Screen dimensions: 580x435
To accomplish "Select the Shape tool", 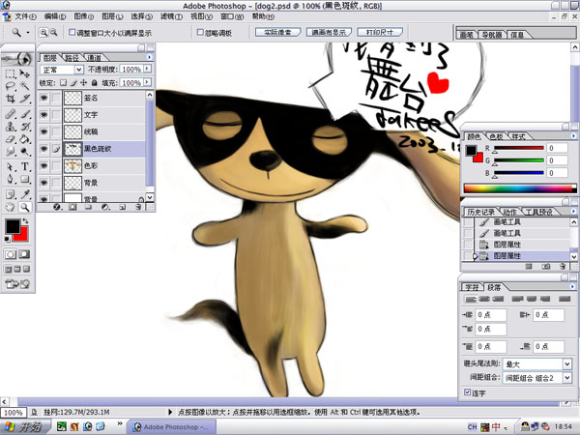I will tap(24, 180).
